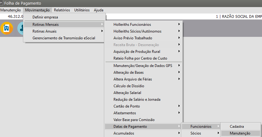Screen dimensions: 262x137
Task: Expand the Sócios submenu
Action: pos(196,133)
